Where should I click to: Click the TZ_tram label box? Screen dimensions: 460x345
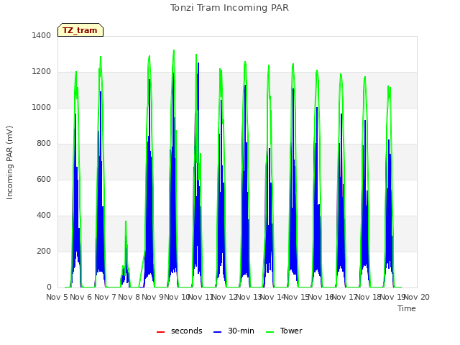(x=80, y=30)
